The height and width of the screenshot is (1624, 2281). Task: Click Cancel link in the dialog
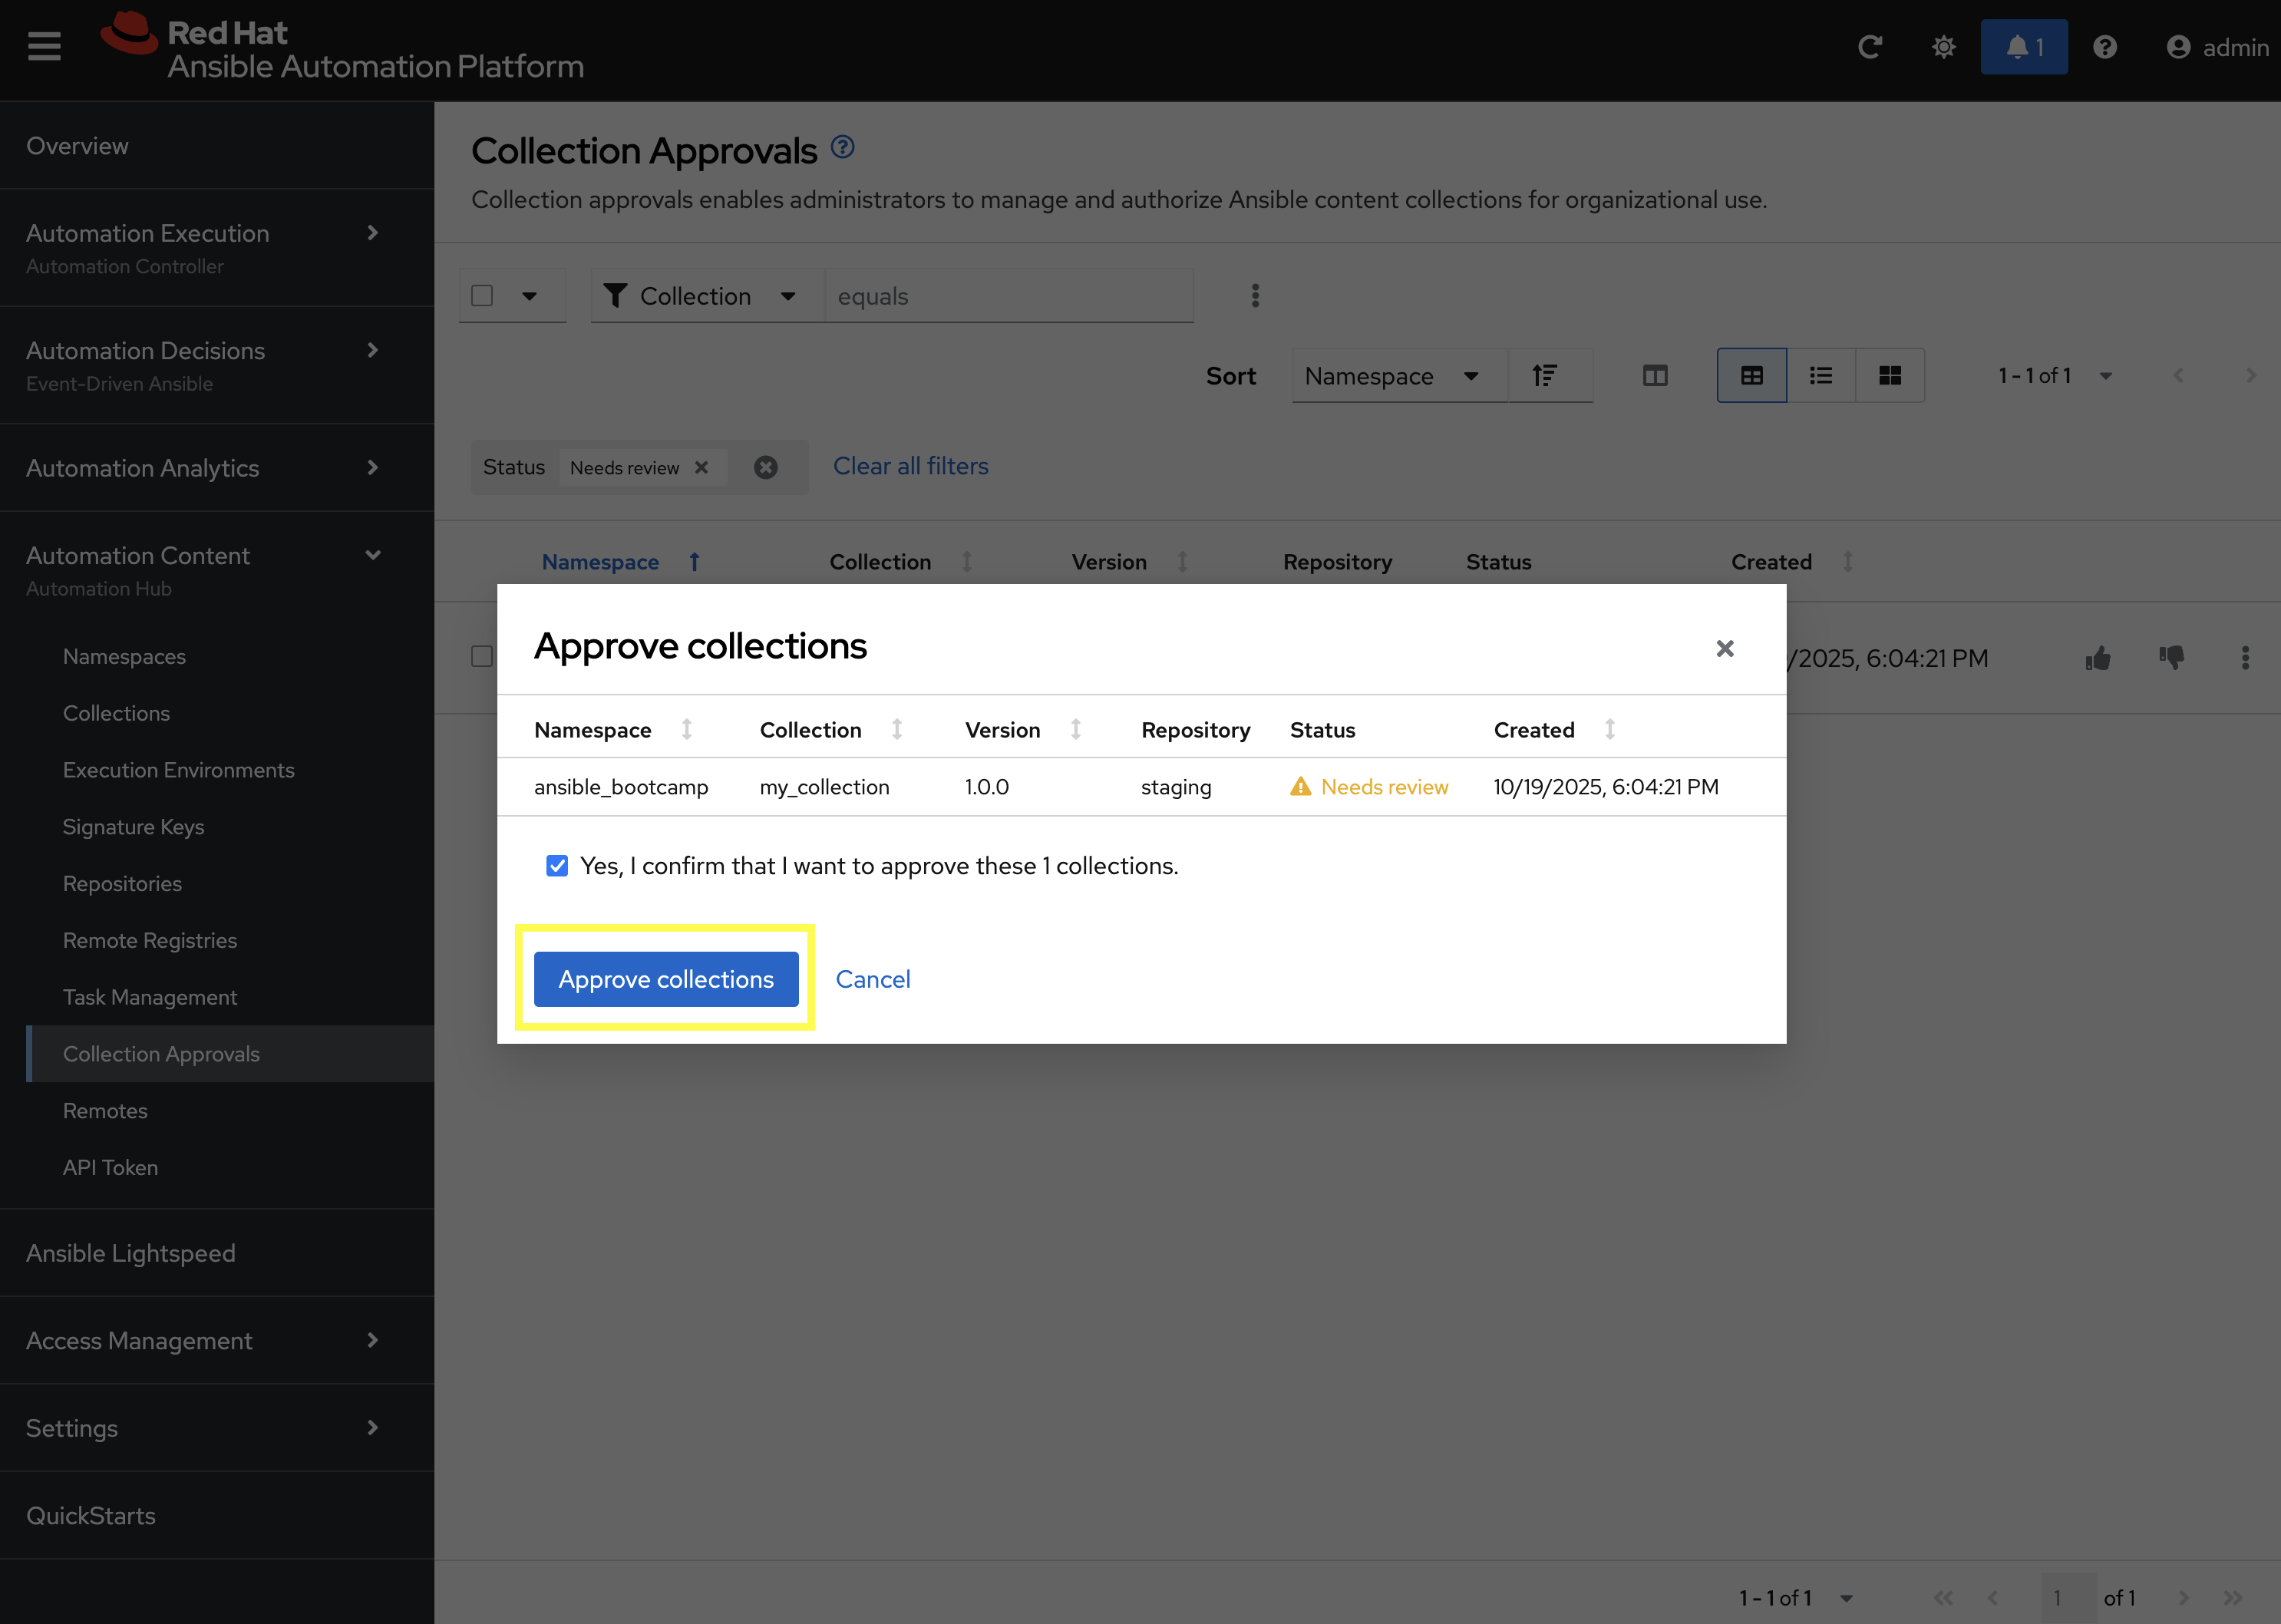tap(873, 979)
